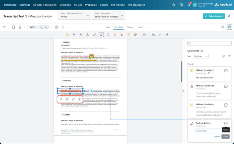Screen dimensions: 234x144
Task: Open the Select a Review Version dropdown
Action: (74, 15)
